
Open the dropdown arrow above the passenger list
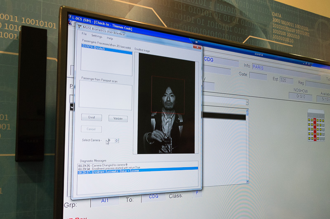coord(247,102)
